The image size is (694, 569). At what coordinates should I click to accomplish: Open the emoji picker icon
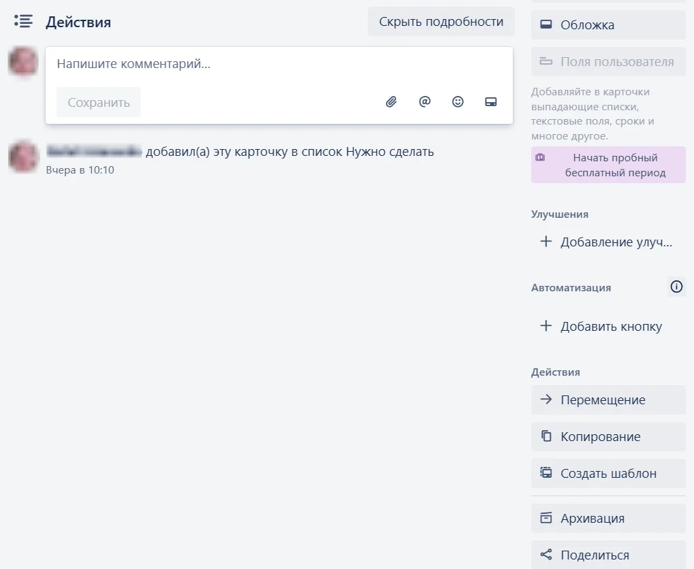click(458, 102)
